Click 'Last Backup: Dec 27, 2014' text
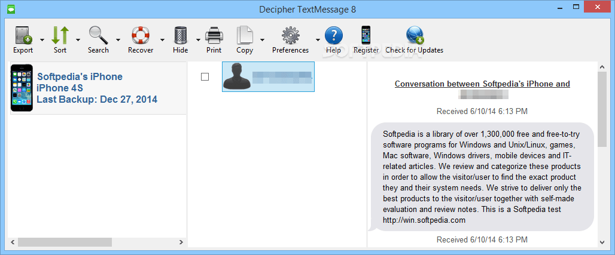 97,99
